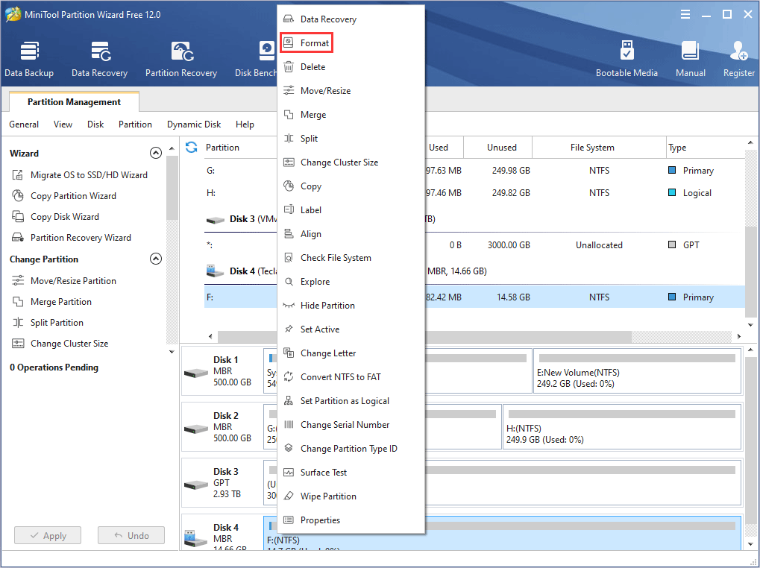Select the Unallocated GPT row of Disk 3
The height and width of the screenshot is (568, 760).
point(474,245)
